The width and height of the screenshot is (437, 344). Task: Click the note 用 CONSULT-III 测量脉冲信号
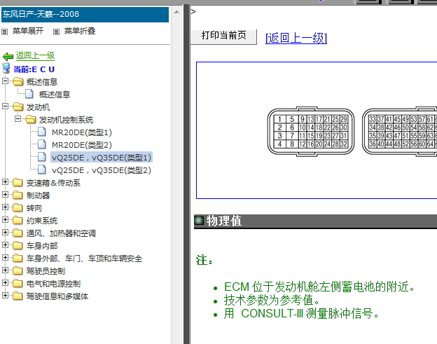tap(302, 314)
